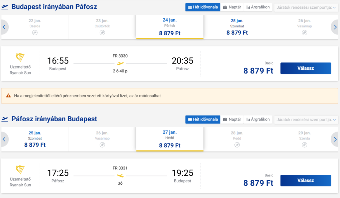The width and height of the screenshot is (340, 198).
Task: Show later outbound dates with right arrow
Action: (335, 27)
